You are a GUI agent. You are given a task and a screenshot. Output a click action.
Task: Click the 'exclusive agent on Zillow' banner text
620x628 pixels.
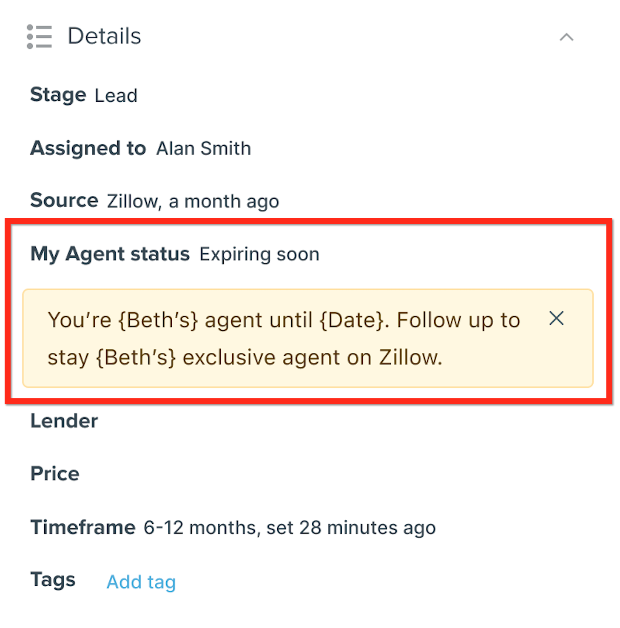[x=312, y=357]
